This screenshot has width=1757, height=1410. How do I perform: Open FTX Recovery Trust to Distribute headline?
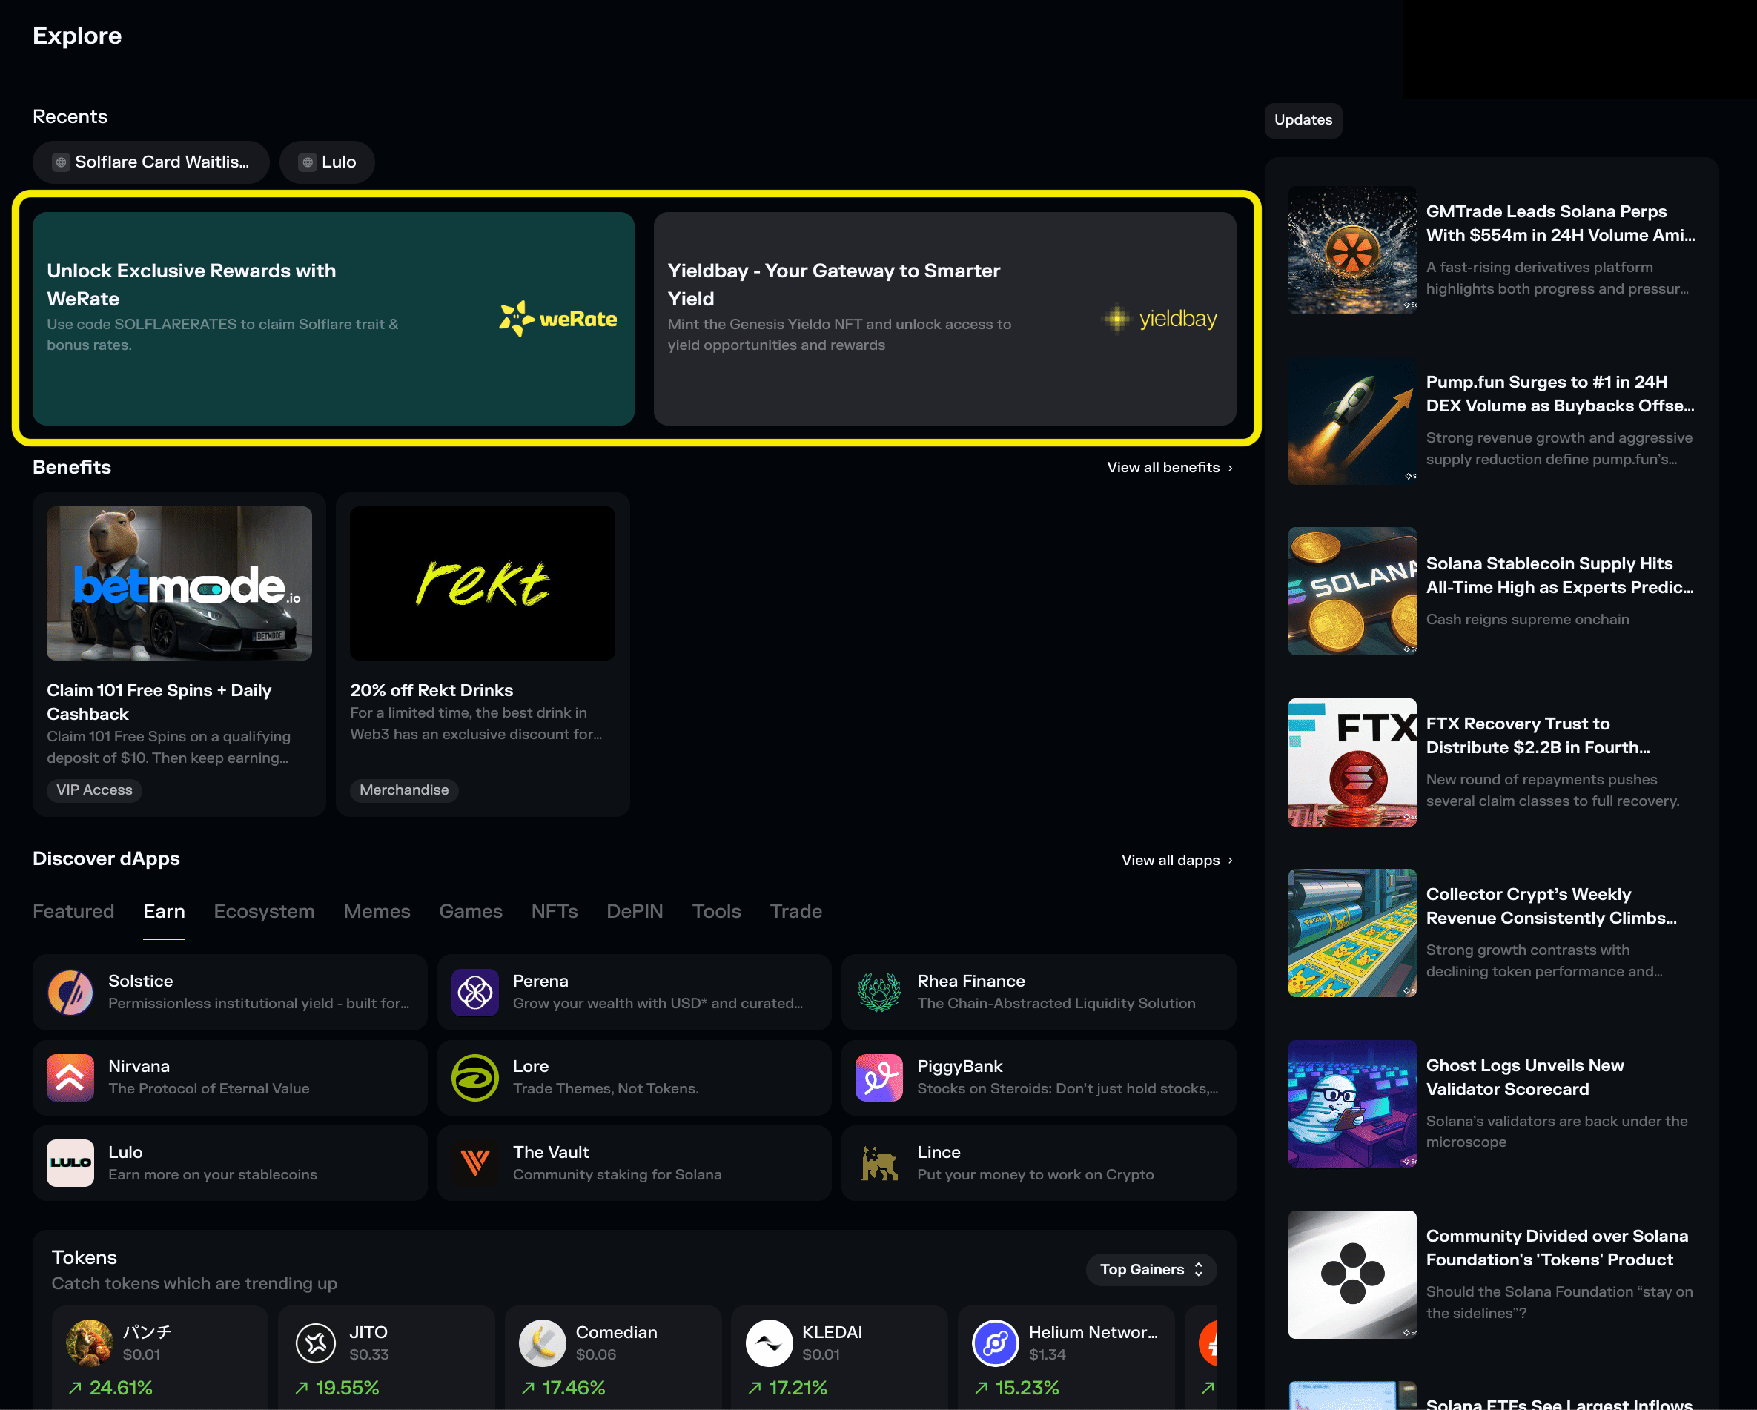1538,735
